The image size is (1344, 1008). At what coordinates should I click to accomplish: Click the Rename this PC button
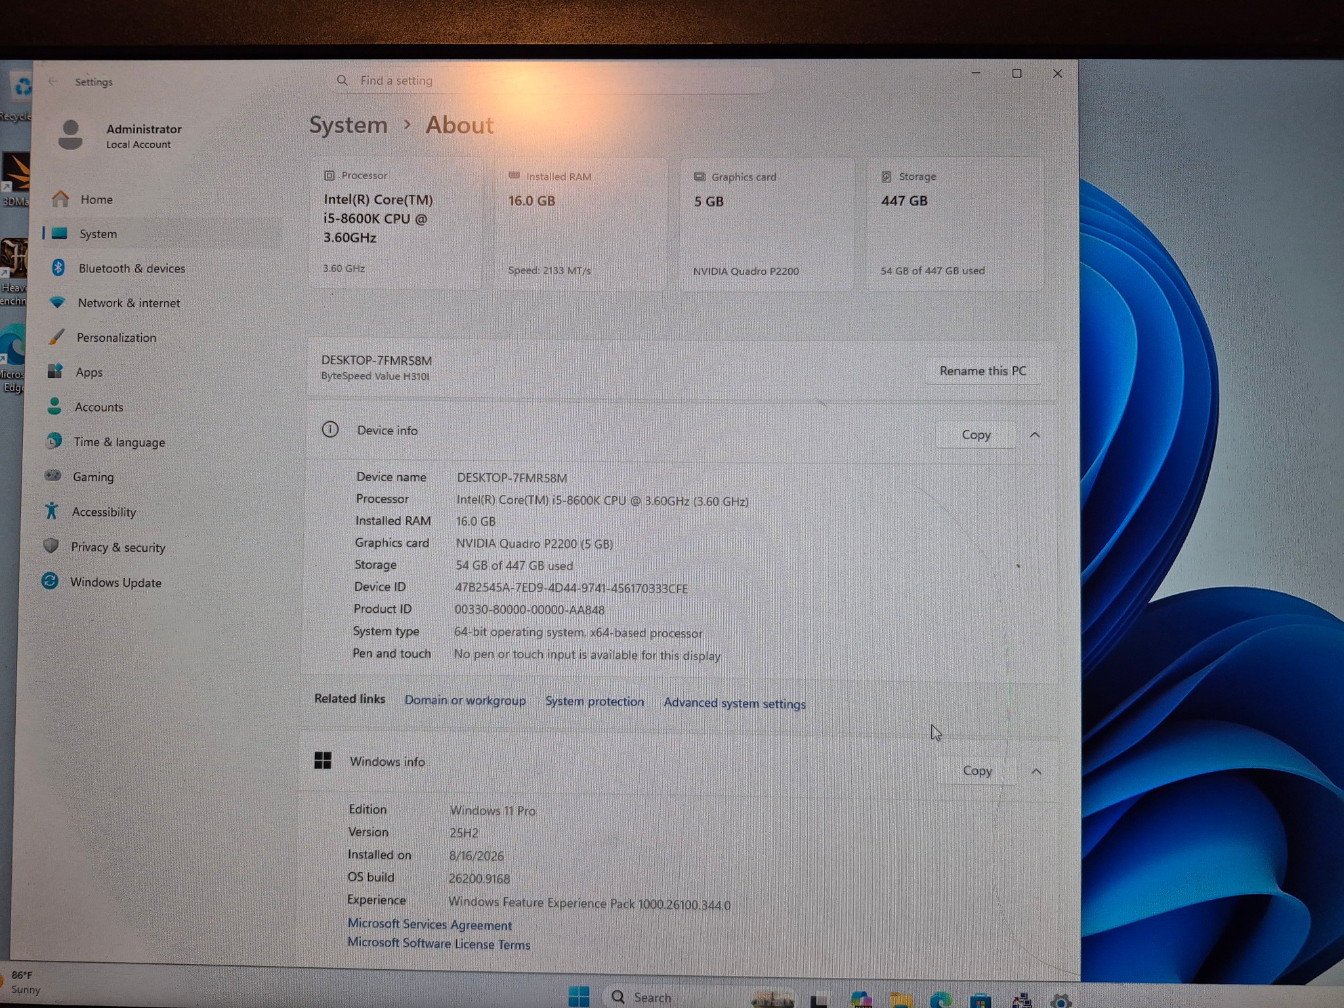pyautogui.click(x=982, y=371)
